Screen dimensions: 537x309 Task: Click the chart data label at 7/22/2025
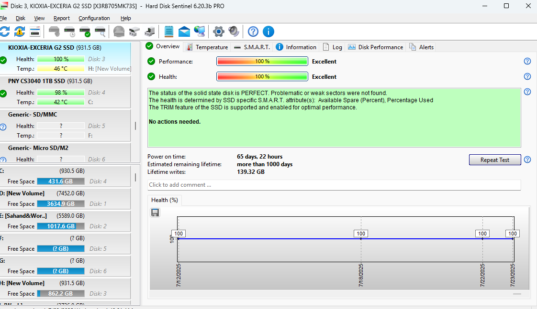tap(482, 234)
